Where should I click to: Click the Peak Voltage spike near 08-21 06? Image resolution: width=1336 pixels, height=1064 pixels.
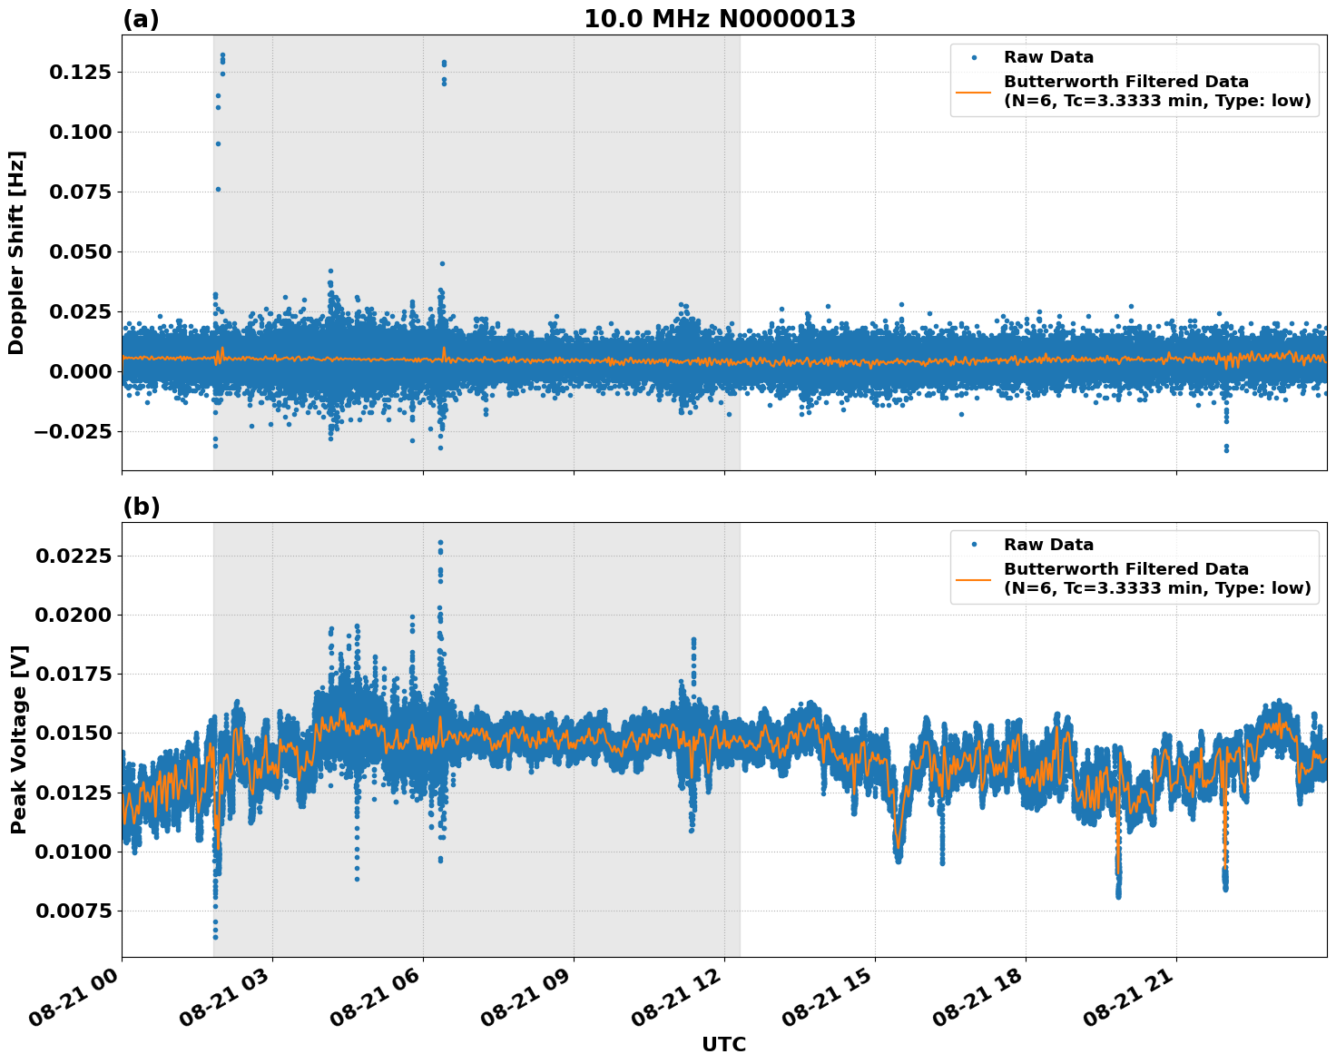(440, 543)
